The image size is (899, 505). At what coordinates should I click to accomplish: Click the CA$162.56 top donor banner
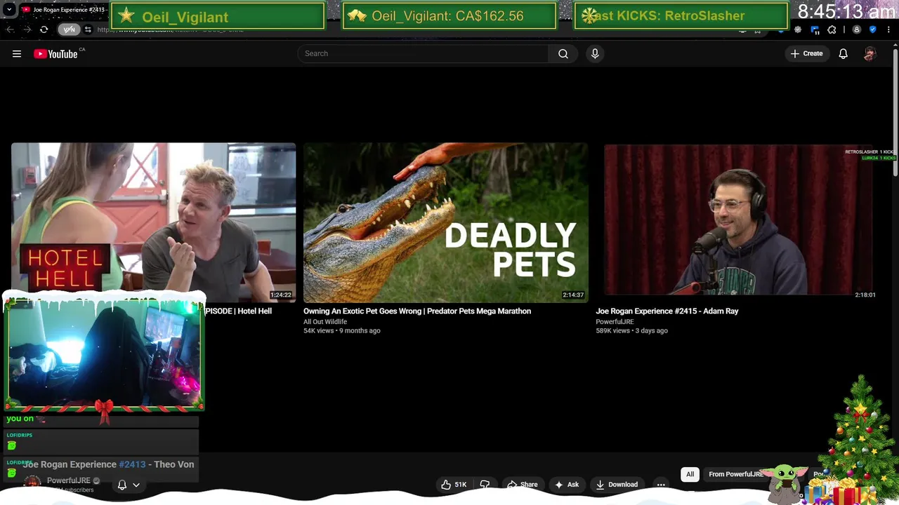[449, 16]
